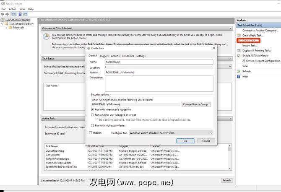
Task: Click the Create Basic Task icon
Action: click(x=239, y=36)
